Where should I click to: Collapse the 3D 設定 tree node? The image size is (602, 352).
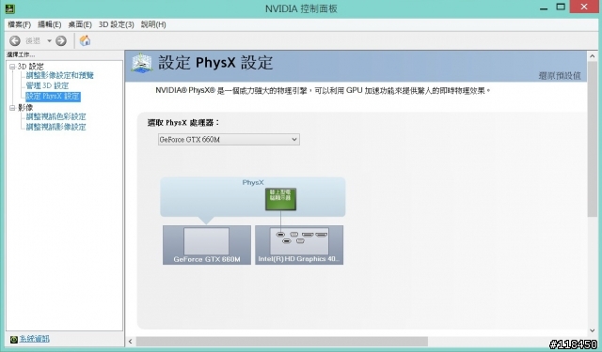[12, 67]
